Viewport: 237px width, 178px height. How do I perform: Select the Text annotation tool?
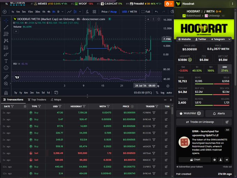[x=6, y=61]
